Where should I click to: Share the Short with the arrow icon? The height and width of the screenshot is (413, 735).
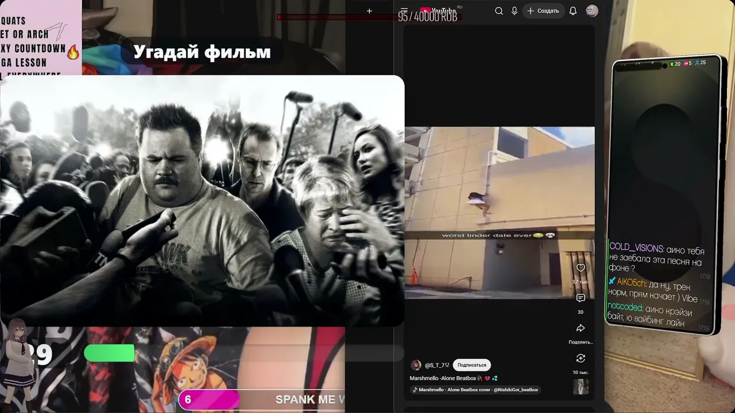pyautogui.click(x=581, y=328)
